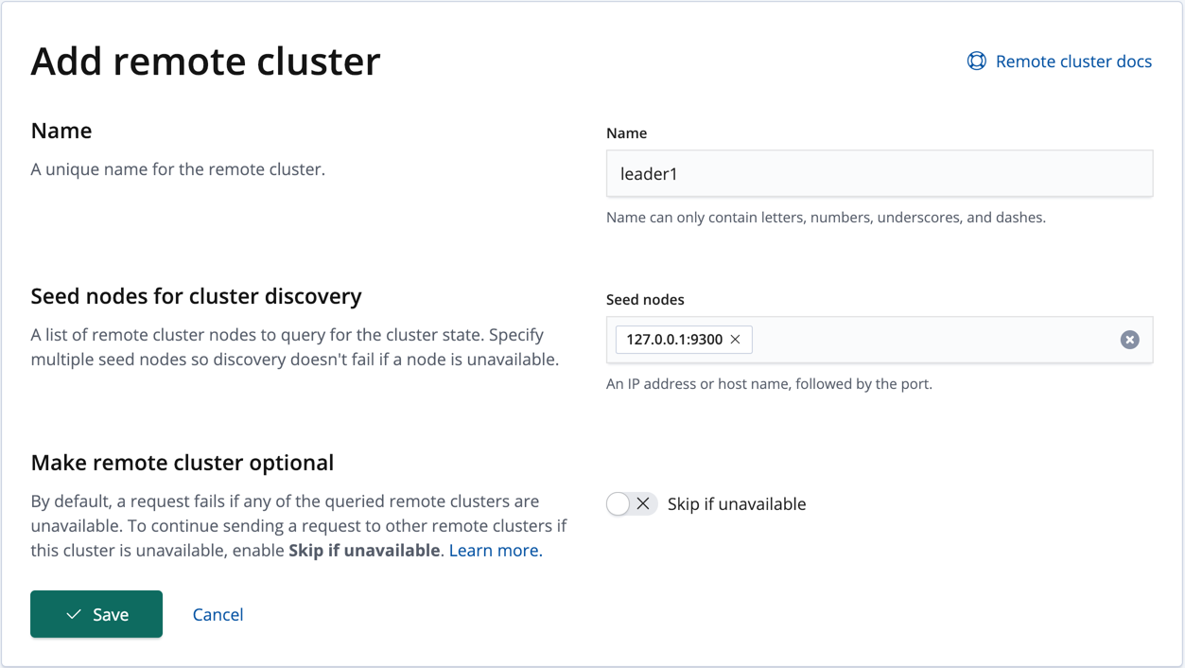The height and width of the screenshot is (668, 1185).
Task: Select the 127.0.0.1:9300 seed node pill
Action: [x=674, y=339]
